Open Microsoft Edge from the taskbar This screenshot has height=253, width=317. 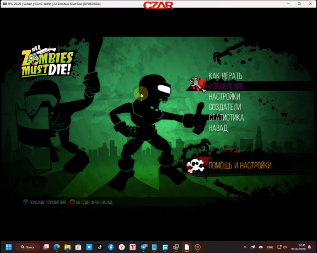57,247
